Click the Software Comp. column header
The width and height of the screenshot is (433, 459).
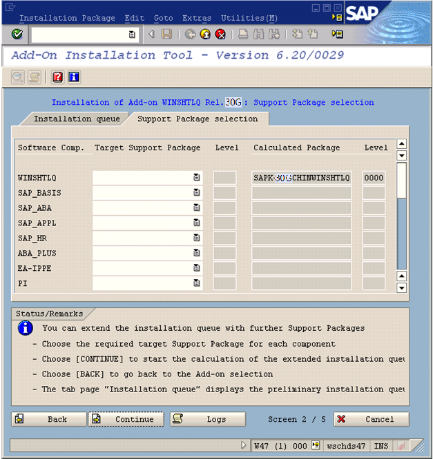(x=51, y=147)
